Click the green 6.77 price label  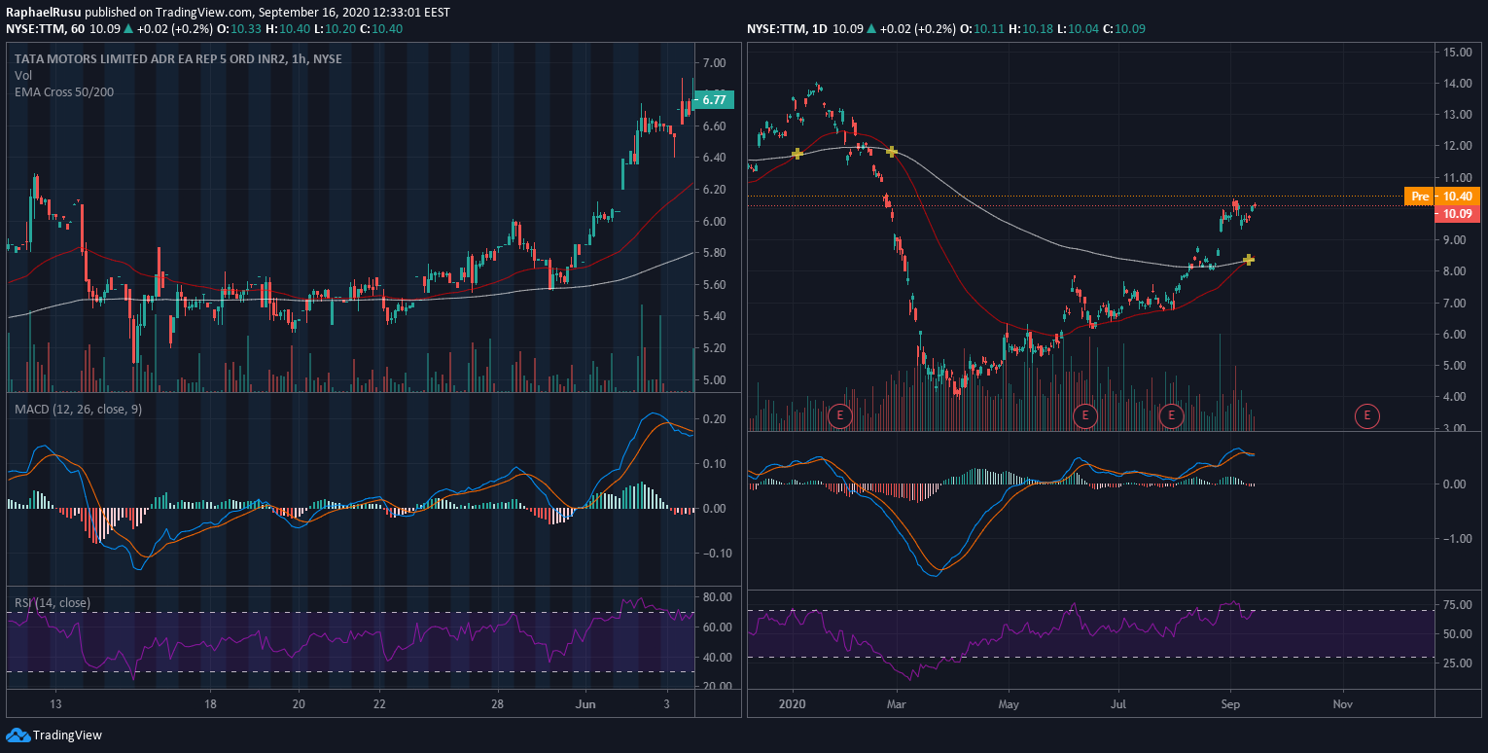pos(714,99)
